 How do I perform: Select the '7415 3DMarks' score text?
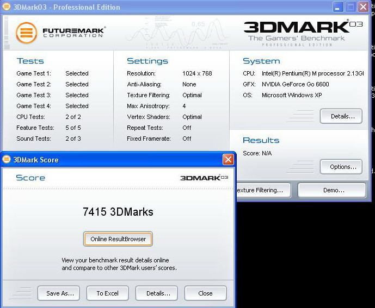pos(118,212)
